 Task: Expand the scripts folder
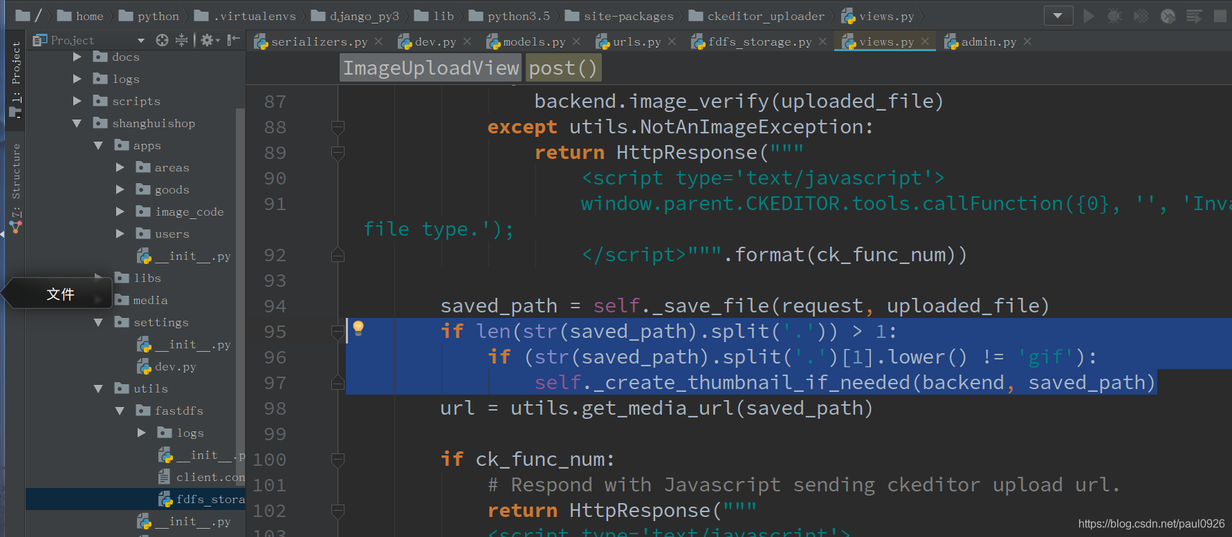click(x=77, y=101)
